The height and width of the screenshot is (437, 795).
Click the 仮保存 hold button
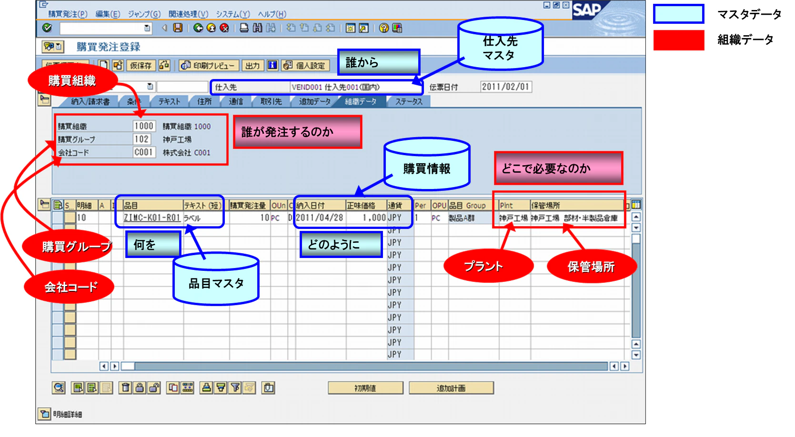point(141,65)
